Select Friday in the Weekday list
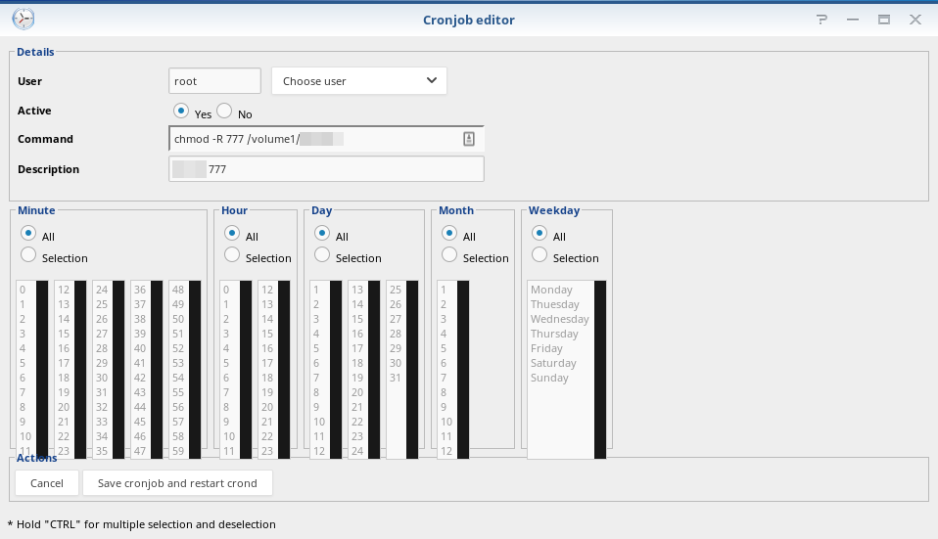This screenshot has height=539, width=938. [x=546, y=348]
